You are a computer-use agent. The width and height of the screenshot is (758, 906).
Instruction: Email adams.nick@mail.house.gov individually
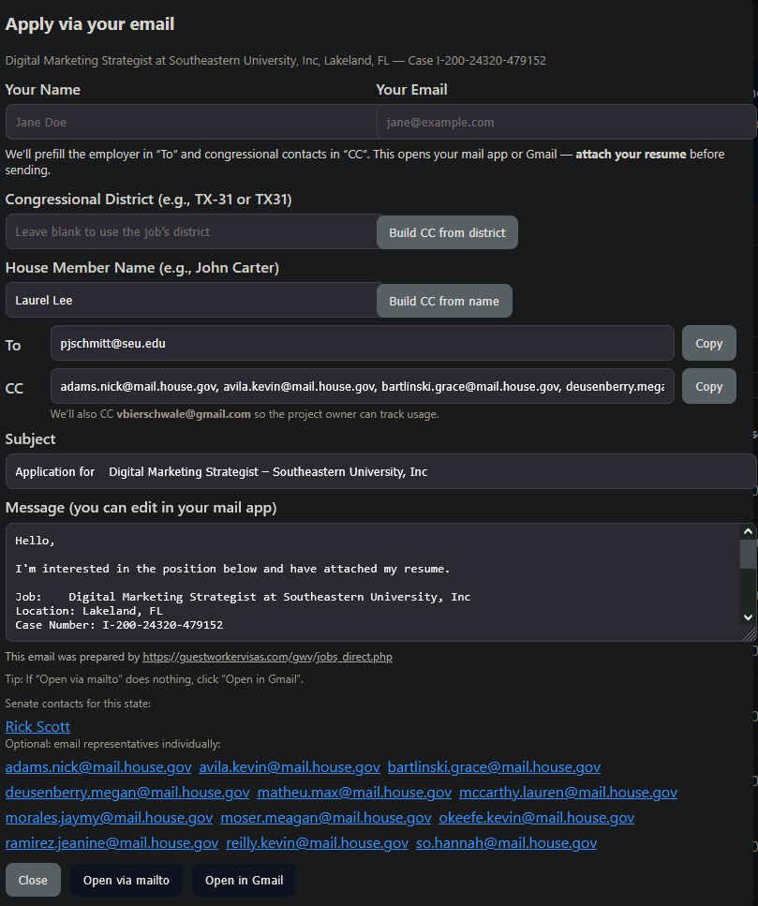pyautogui.click(x=98, y=766)
